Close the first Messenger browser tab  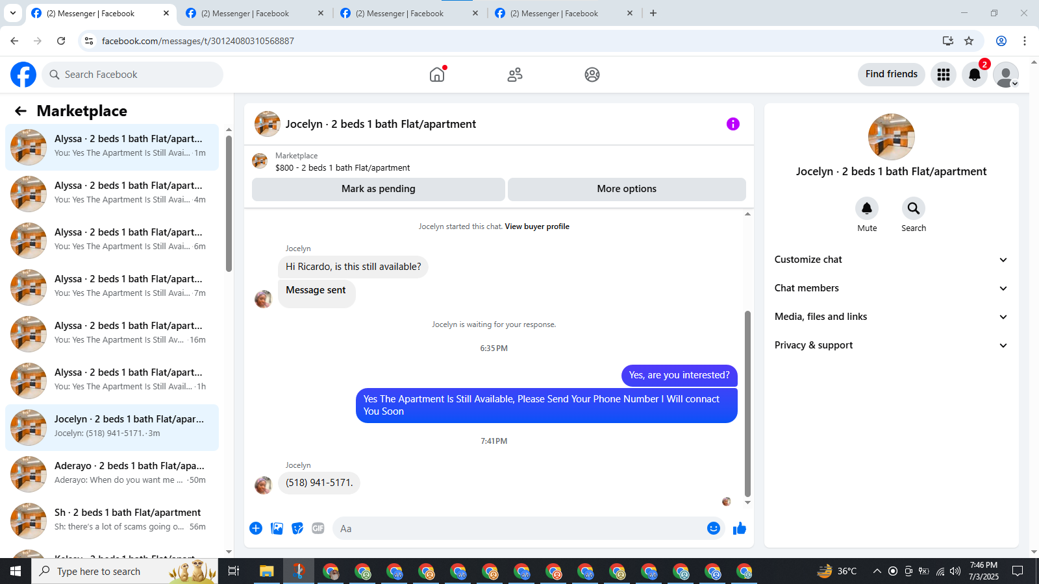point(166,13)
